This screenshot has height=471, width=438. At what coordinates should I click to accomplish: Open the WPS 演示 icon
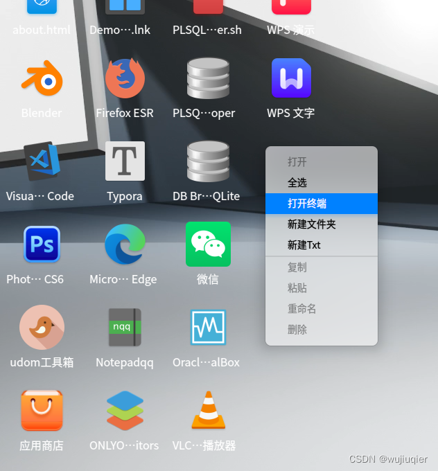point(291,6)
